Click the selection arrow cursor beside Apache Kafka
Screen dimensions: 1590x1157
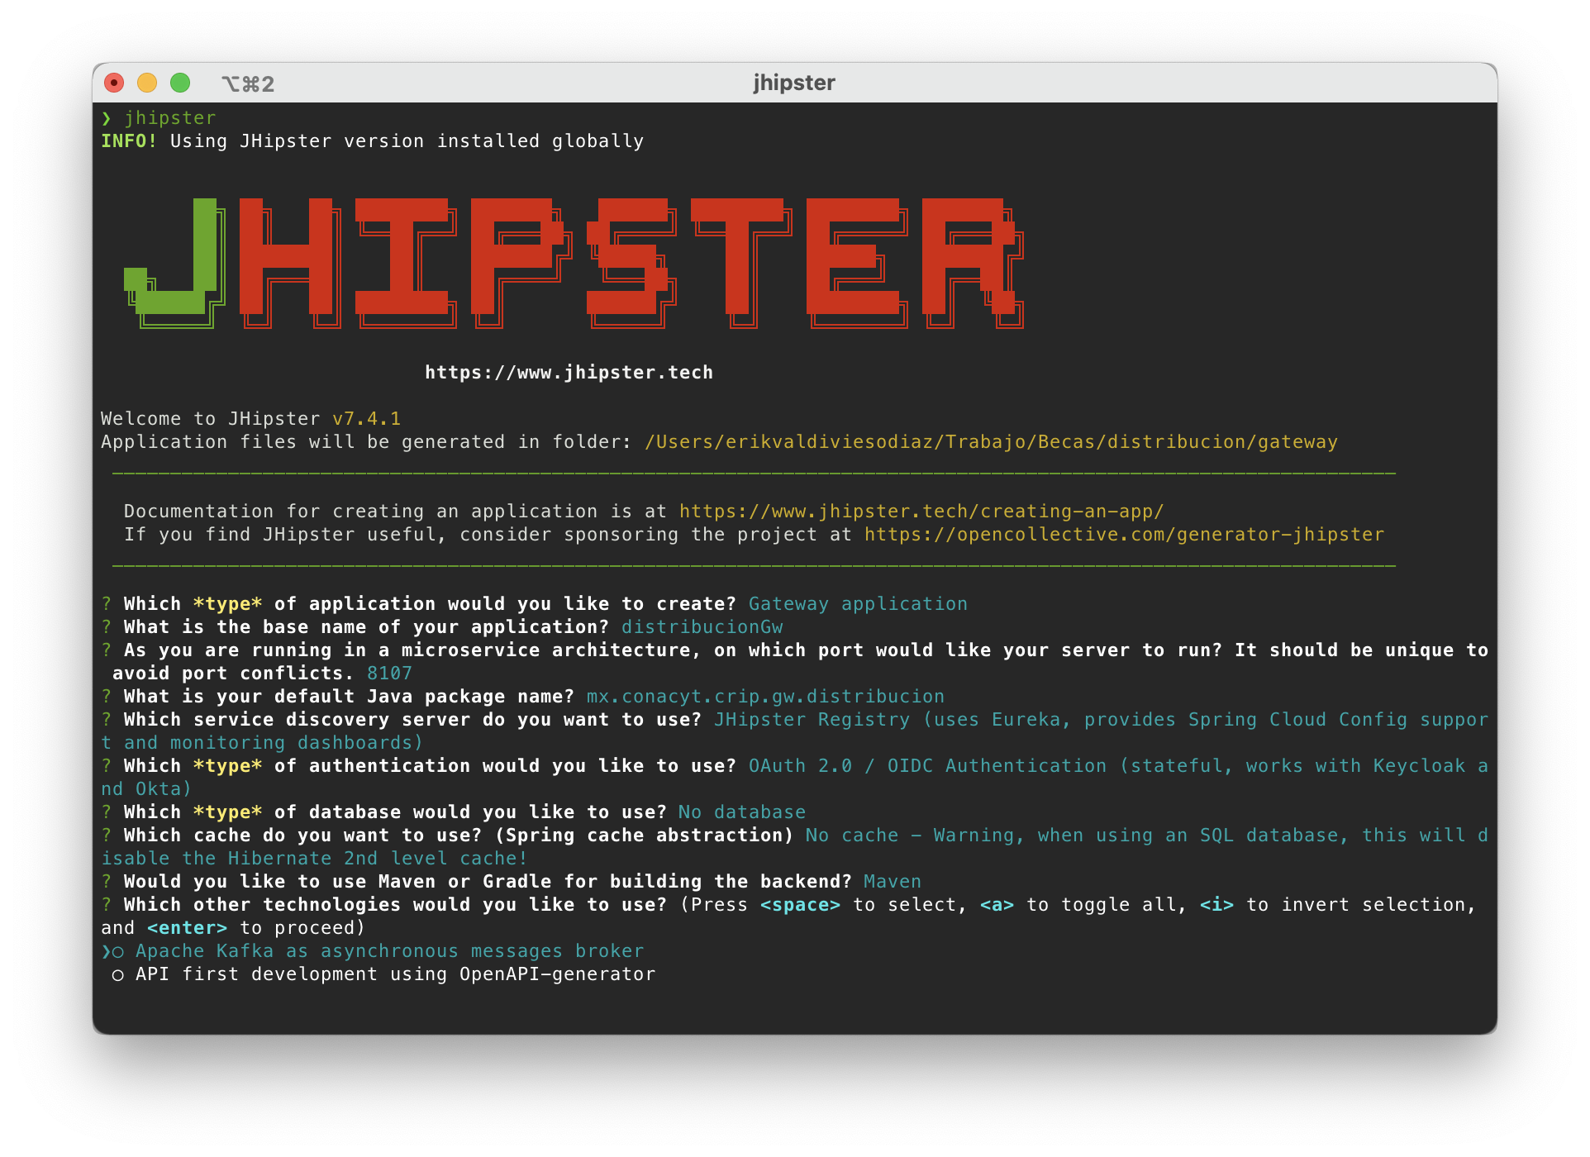pyautogui.click(x=106, y=952)
